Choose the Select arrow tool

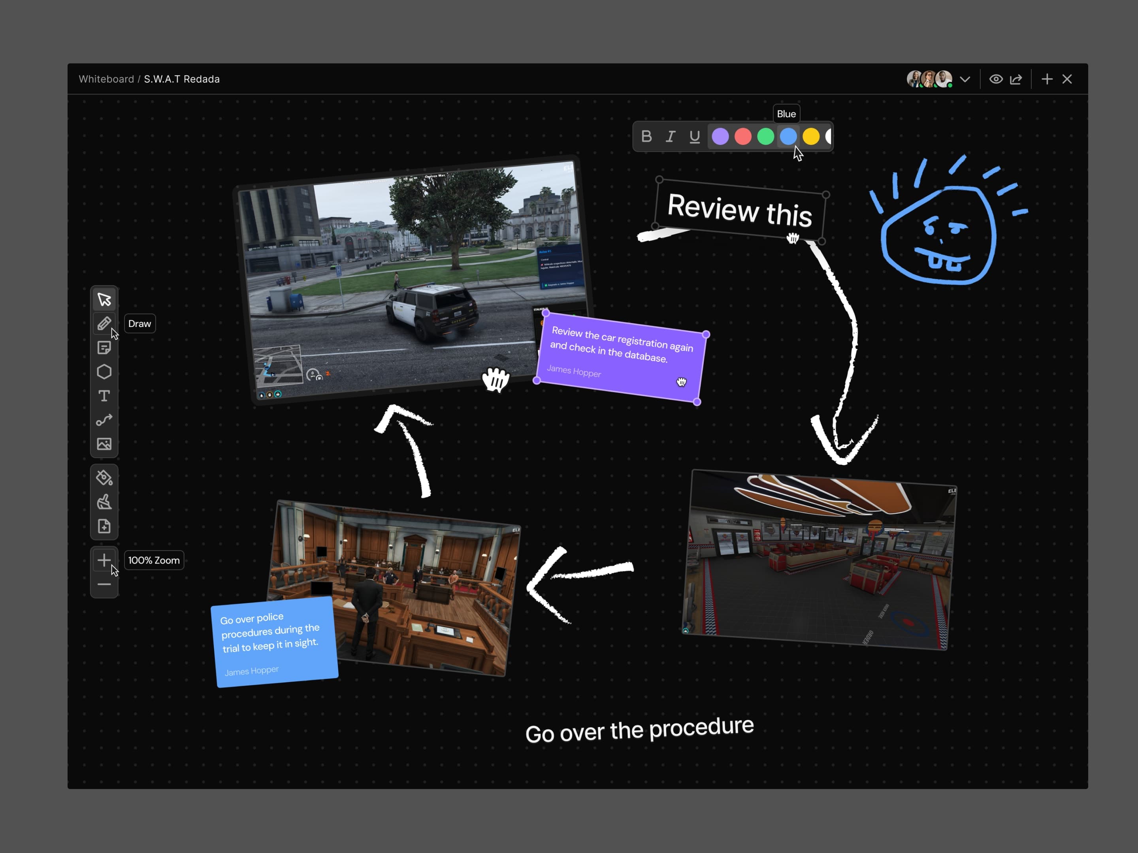(104, 299)
